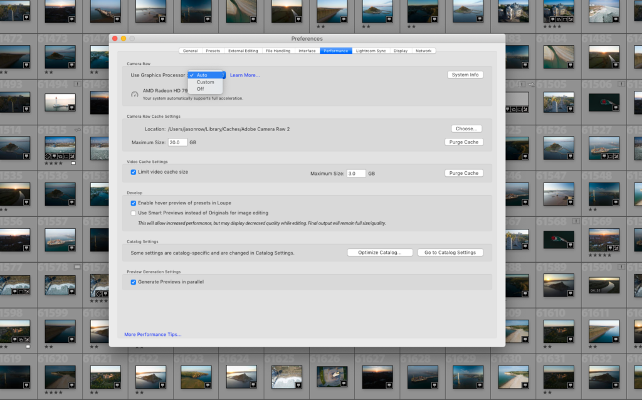
Task: Select the video thumbnail showing 04:31
Action: [604, 285]
